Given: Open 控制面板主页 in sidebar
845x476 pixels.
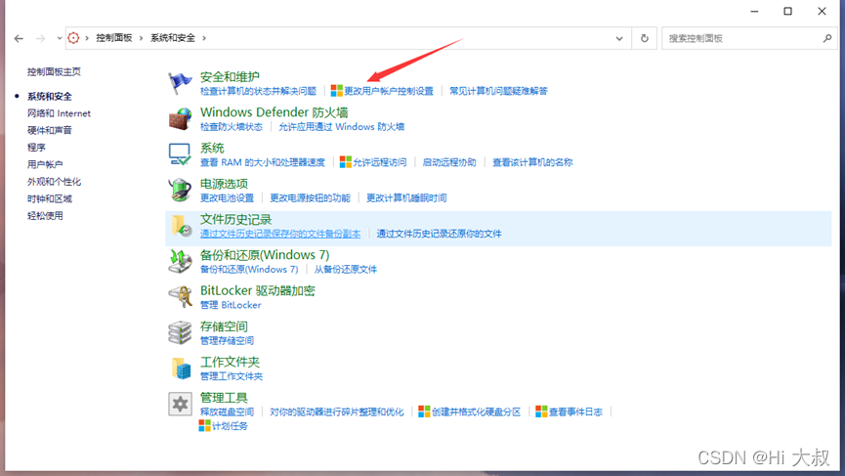Looking at the screenshot, I should [54, 71].
